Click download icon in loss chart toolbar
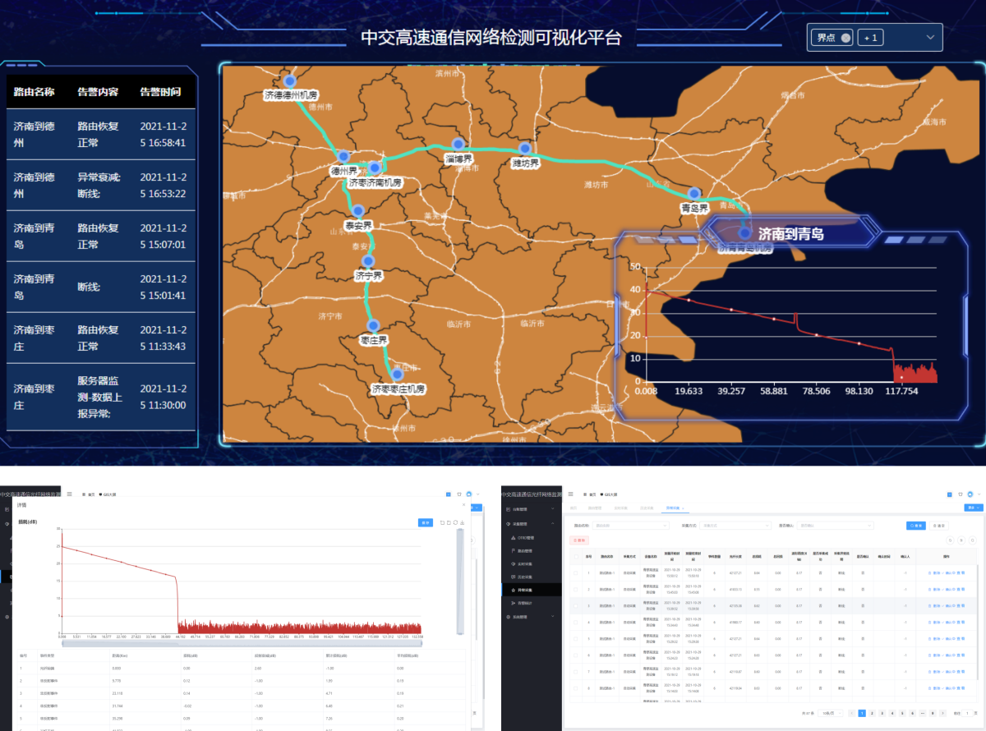This screenshot has width=986, height=731. [463, 522]
